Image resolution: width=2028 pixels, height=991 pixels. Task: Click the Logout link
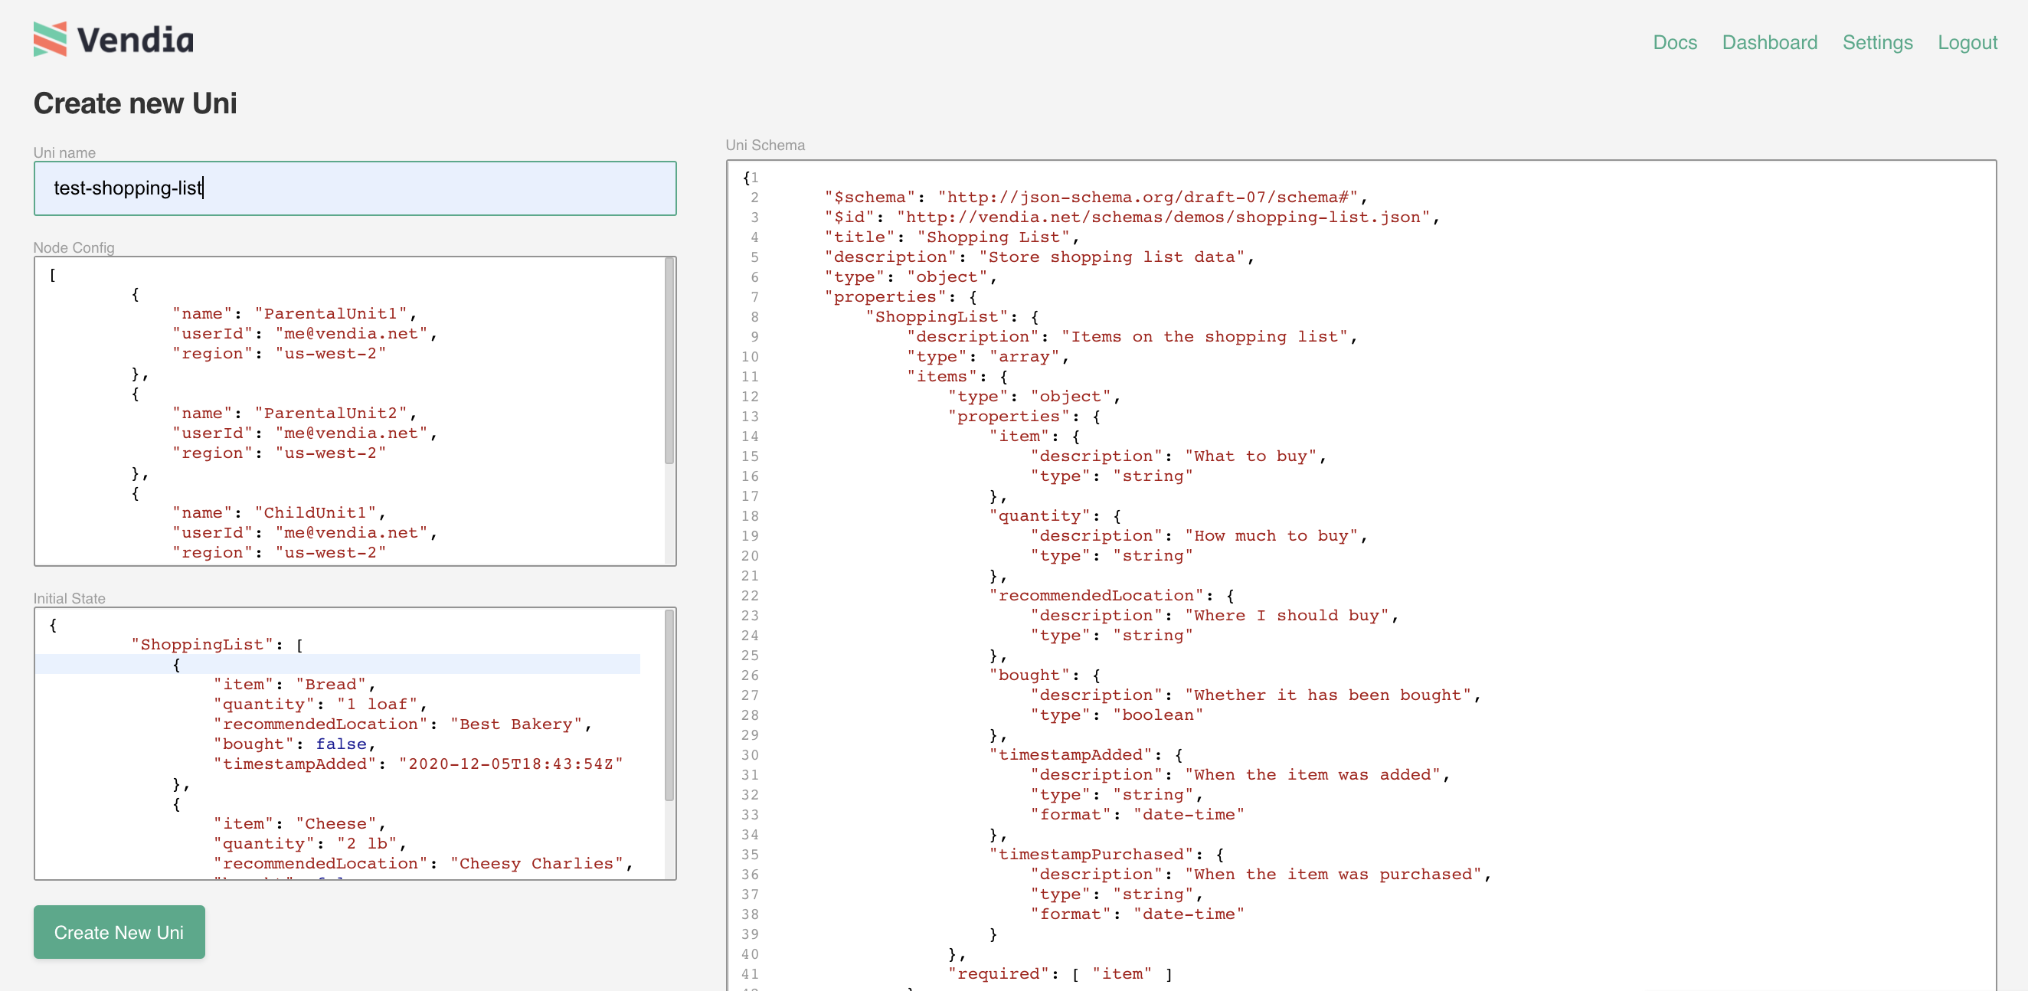click(1967, 43)
